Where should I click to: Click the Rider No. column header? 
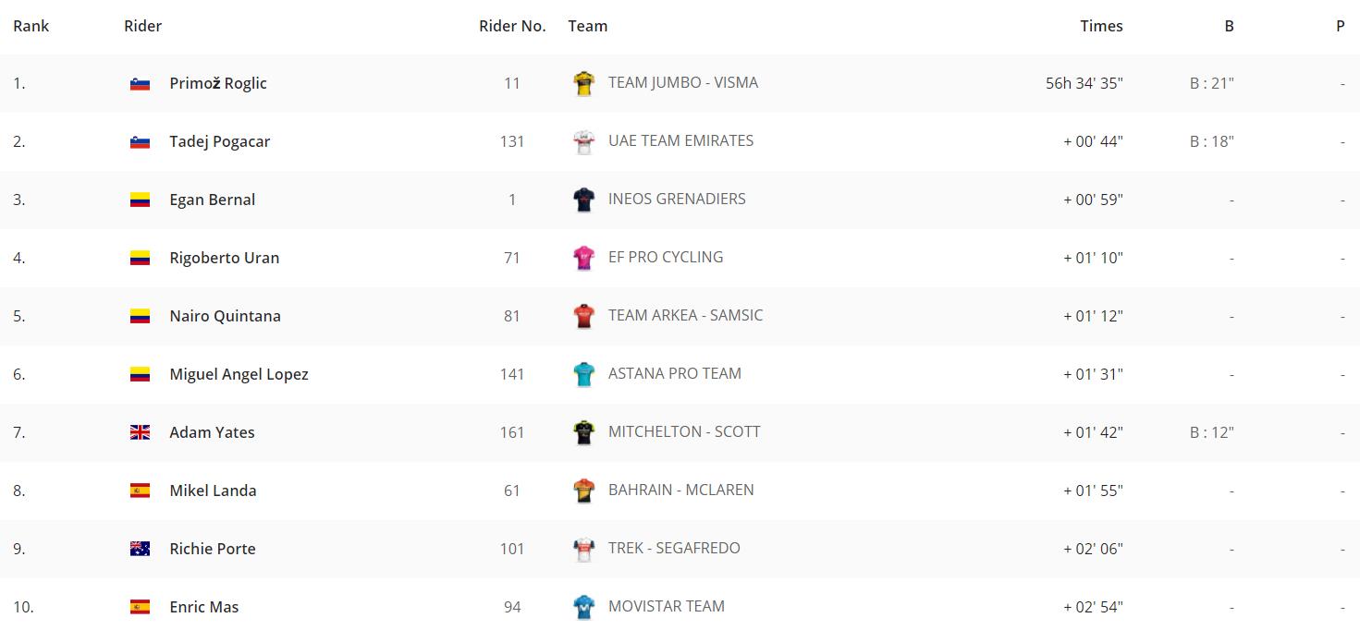tap(512, 26)
